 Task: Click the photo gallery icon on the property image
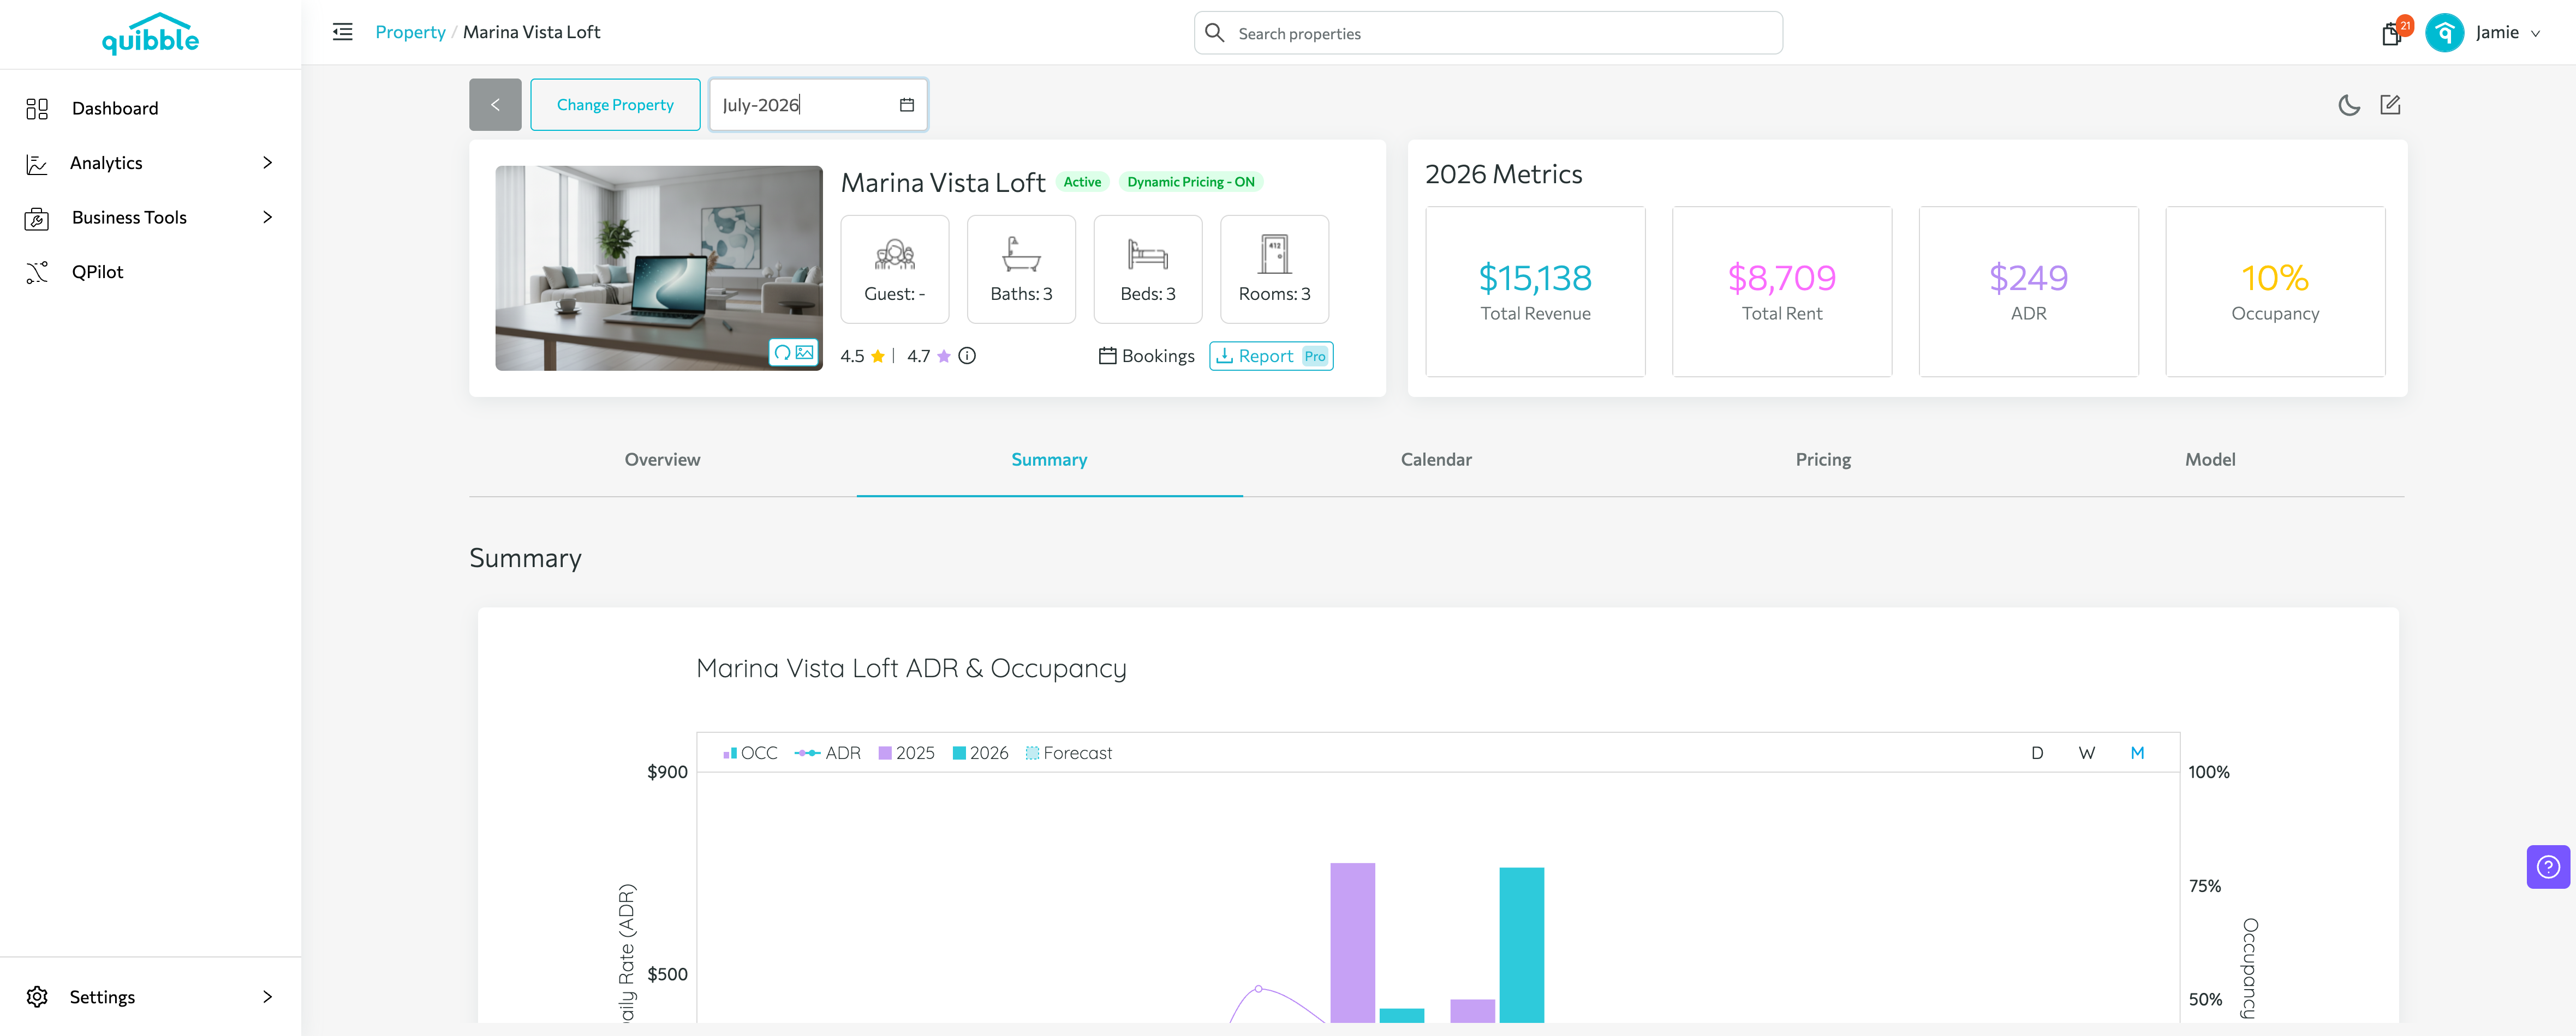pos(804,353)
